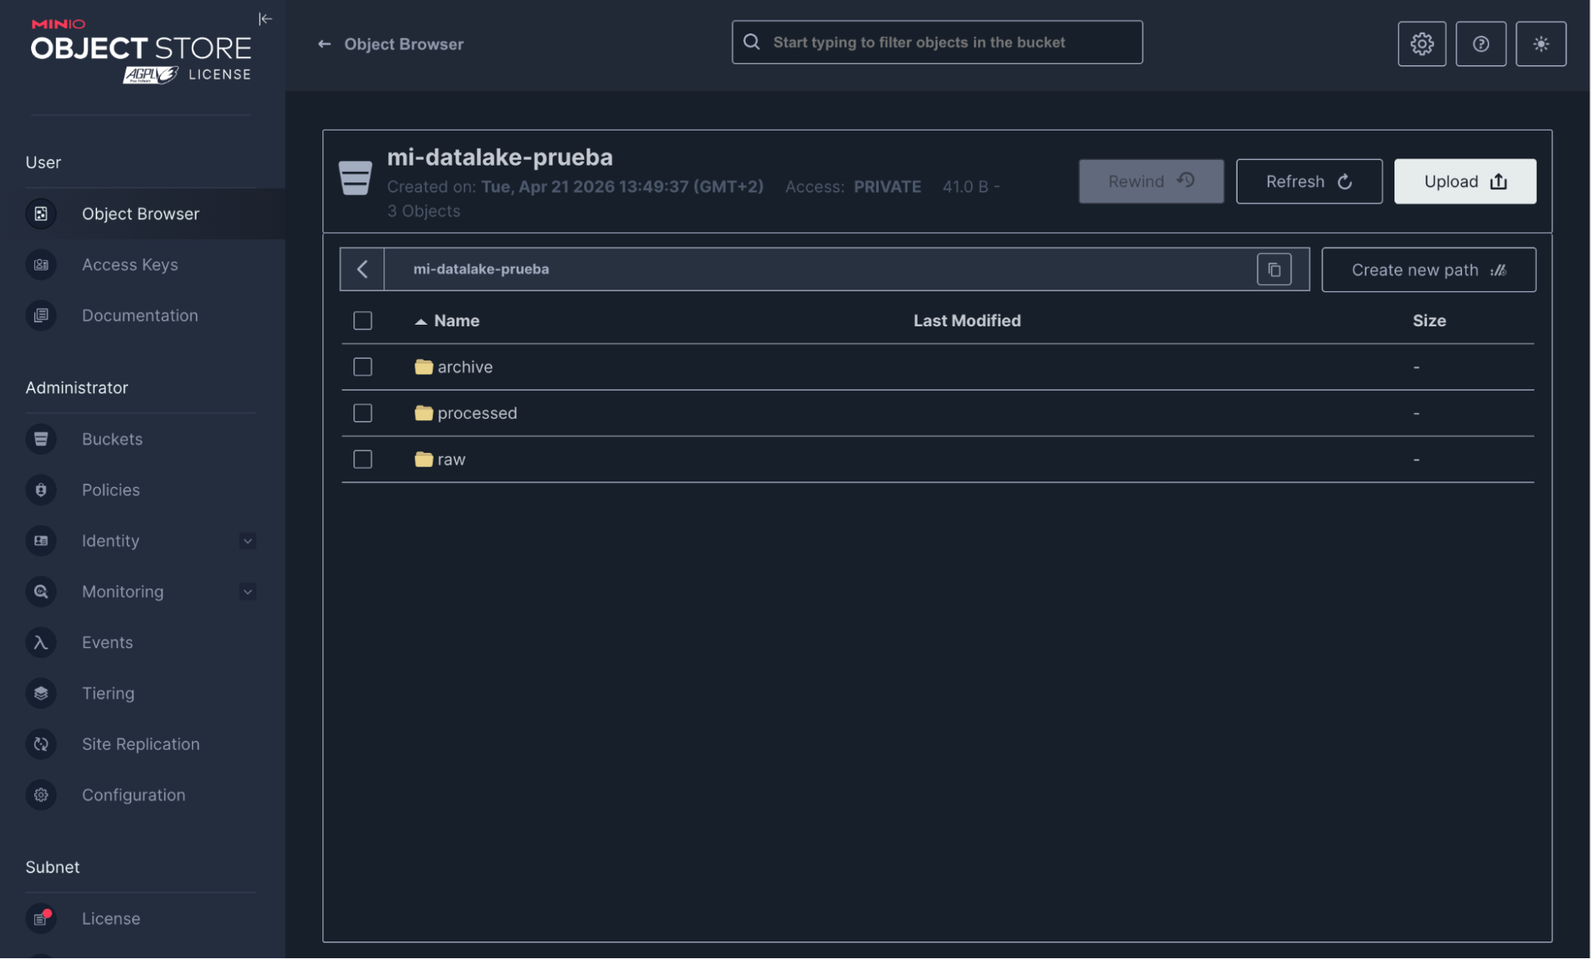Toggle the select-all checkbox in header
This screenshot has width=1591, height=959.
[x=363, y=320]
